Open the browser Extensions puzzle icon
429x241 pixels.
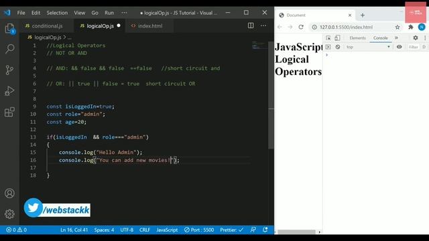click(411, 27)
